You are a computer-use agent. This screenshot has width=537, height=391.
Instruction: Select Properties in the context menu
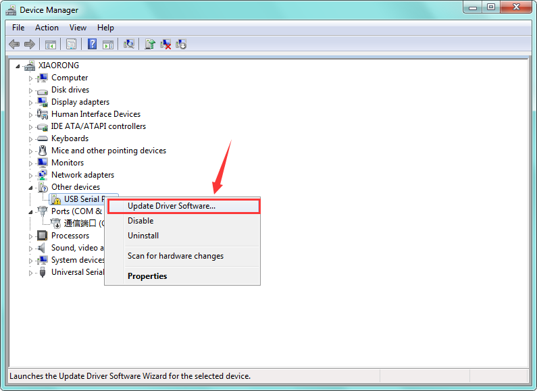coord(147,276)
